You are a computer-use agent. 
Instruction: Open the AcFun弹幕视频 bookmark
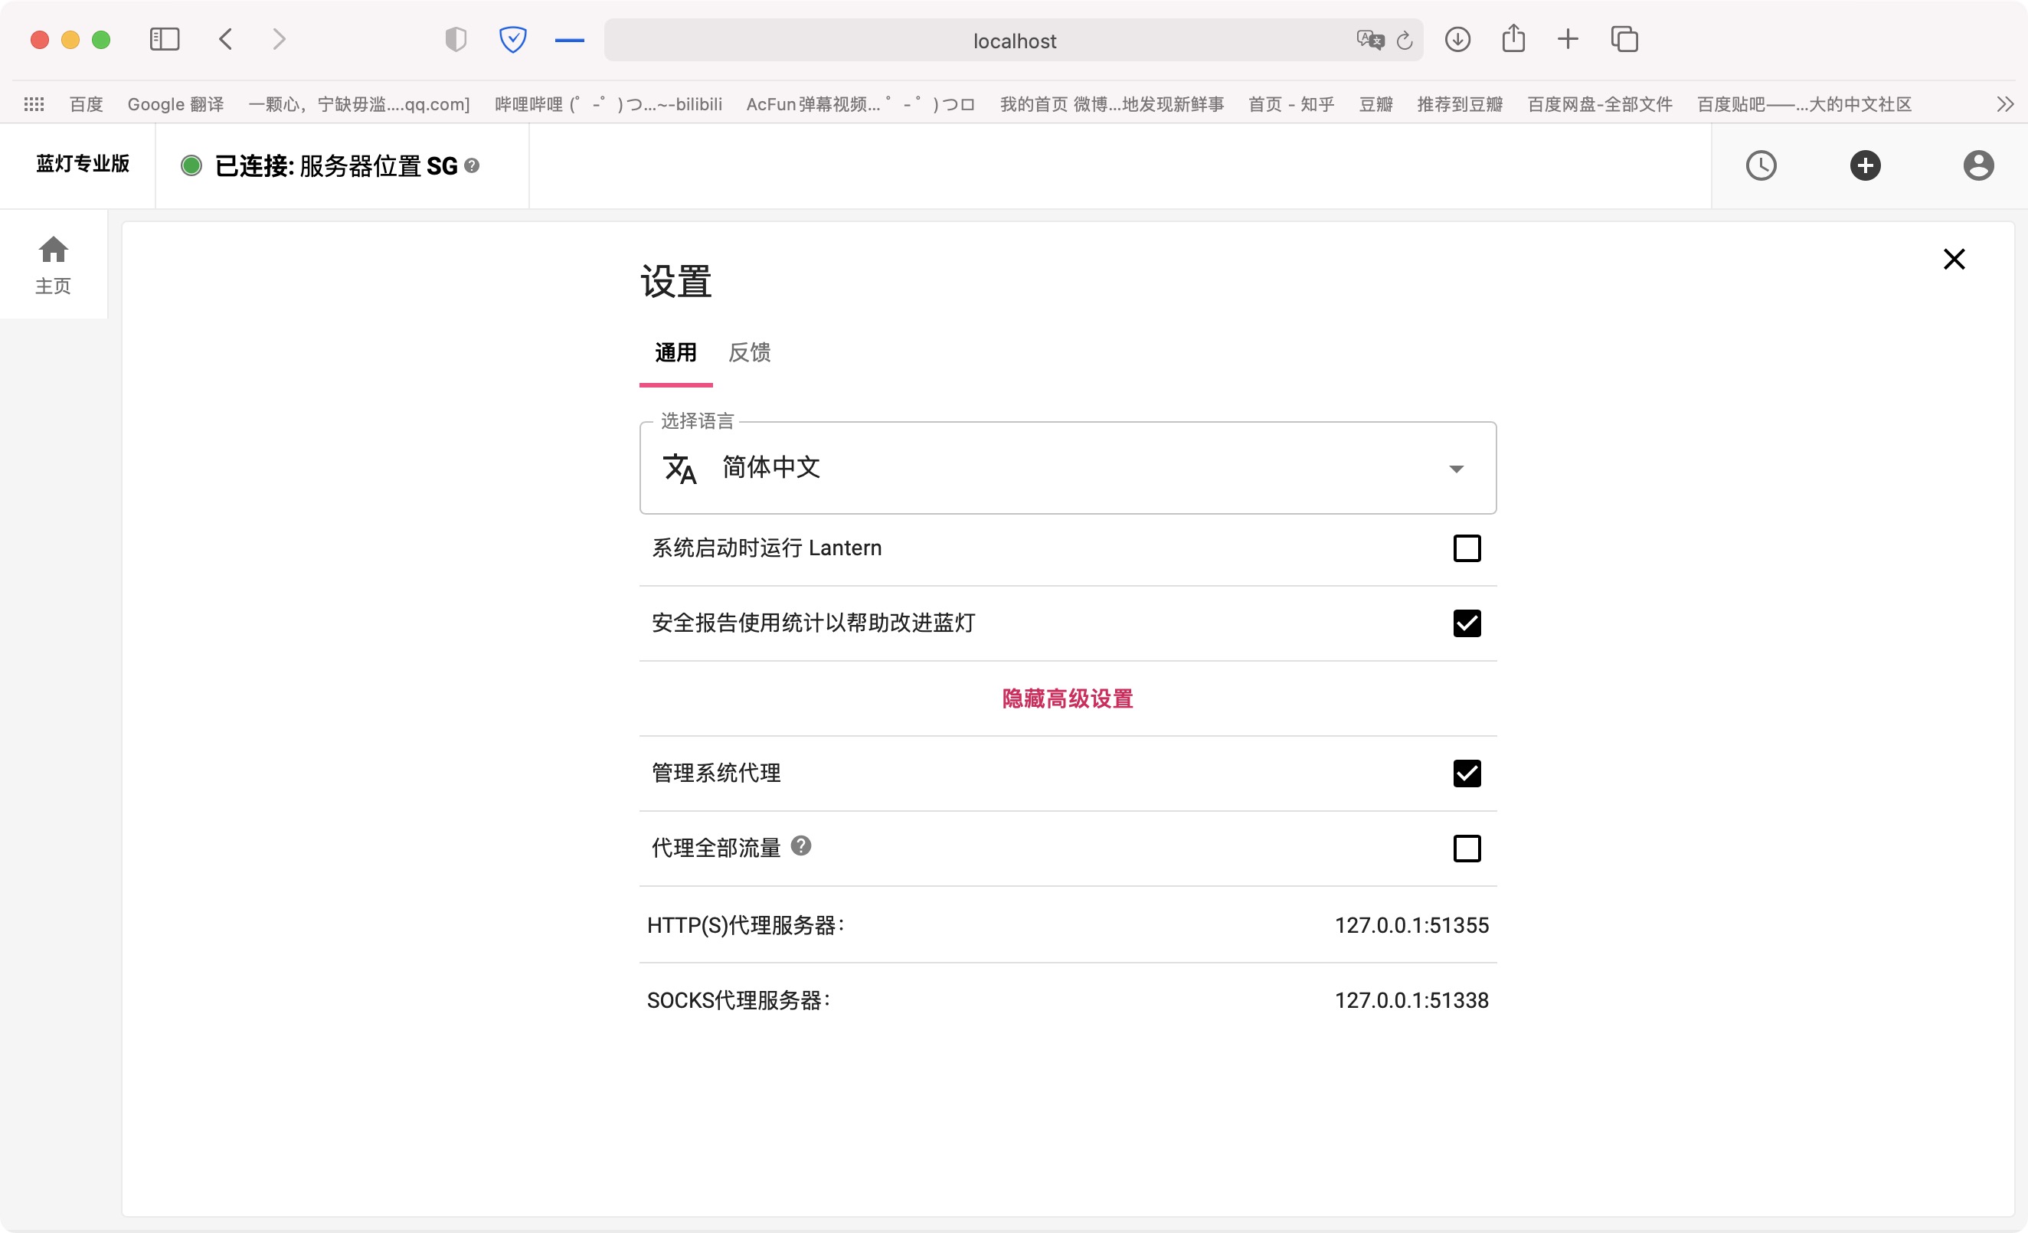tap(860, 103)
